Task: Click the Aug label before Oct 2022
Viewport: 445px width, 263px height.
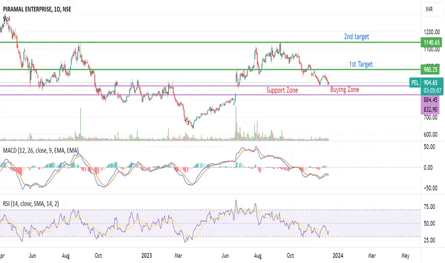Action: pyautogui.click(x=65, y=256)
